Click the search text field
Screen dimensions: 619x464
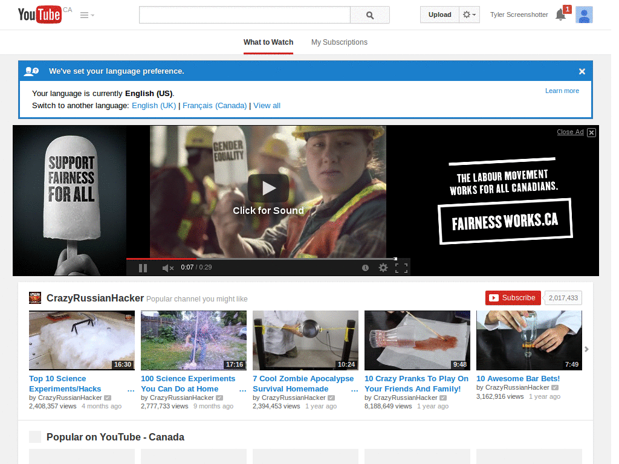pos(244,15)
